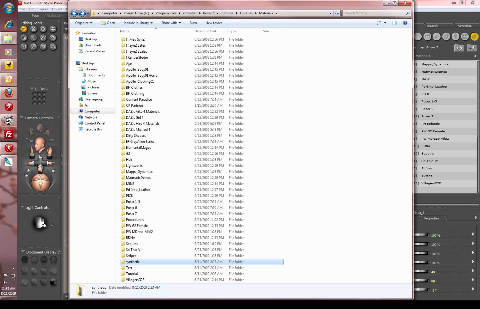Select the Grouping tool with dotted square
The image size is (480, 309).
(x=24, y=47)
